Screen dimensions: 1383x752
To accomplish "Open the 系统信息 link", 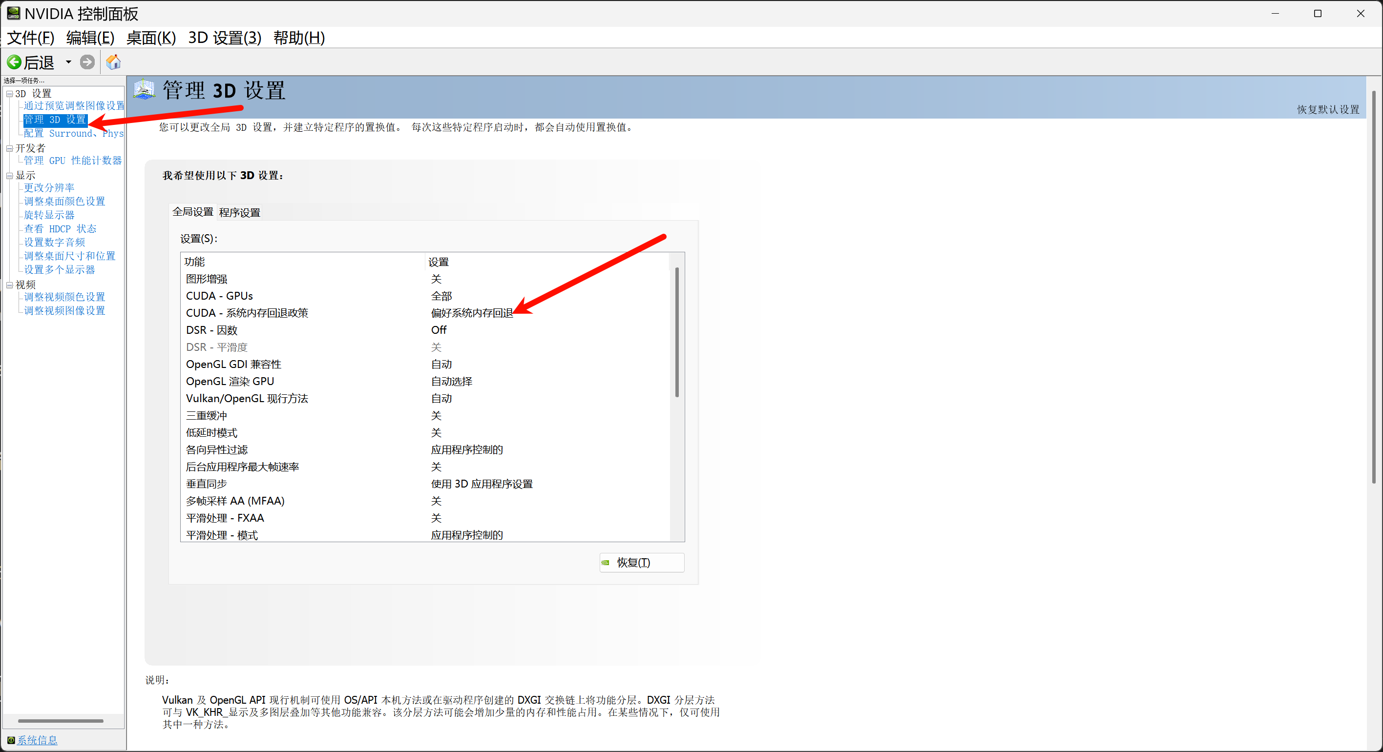I will click(x=38, y=740).
